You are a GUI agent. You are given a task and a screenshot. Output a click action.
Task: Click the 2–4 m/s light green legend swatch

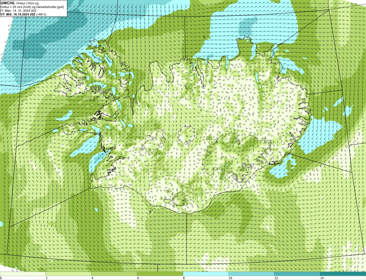click(x=69, y=274)
